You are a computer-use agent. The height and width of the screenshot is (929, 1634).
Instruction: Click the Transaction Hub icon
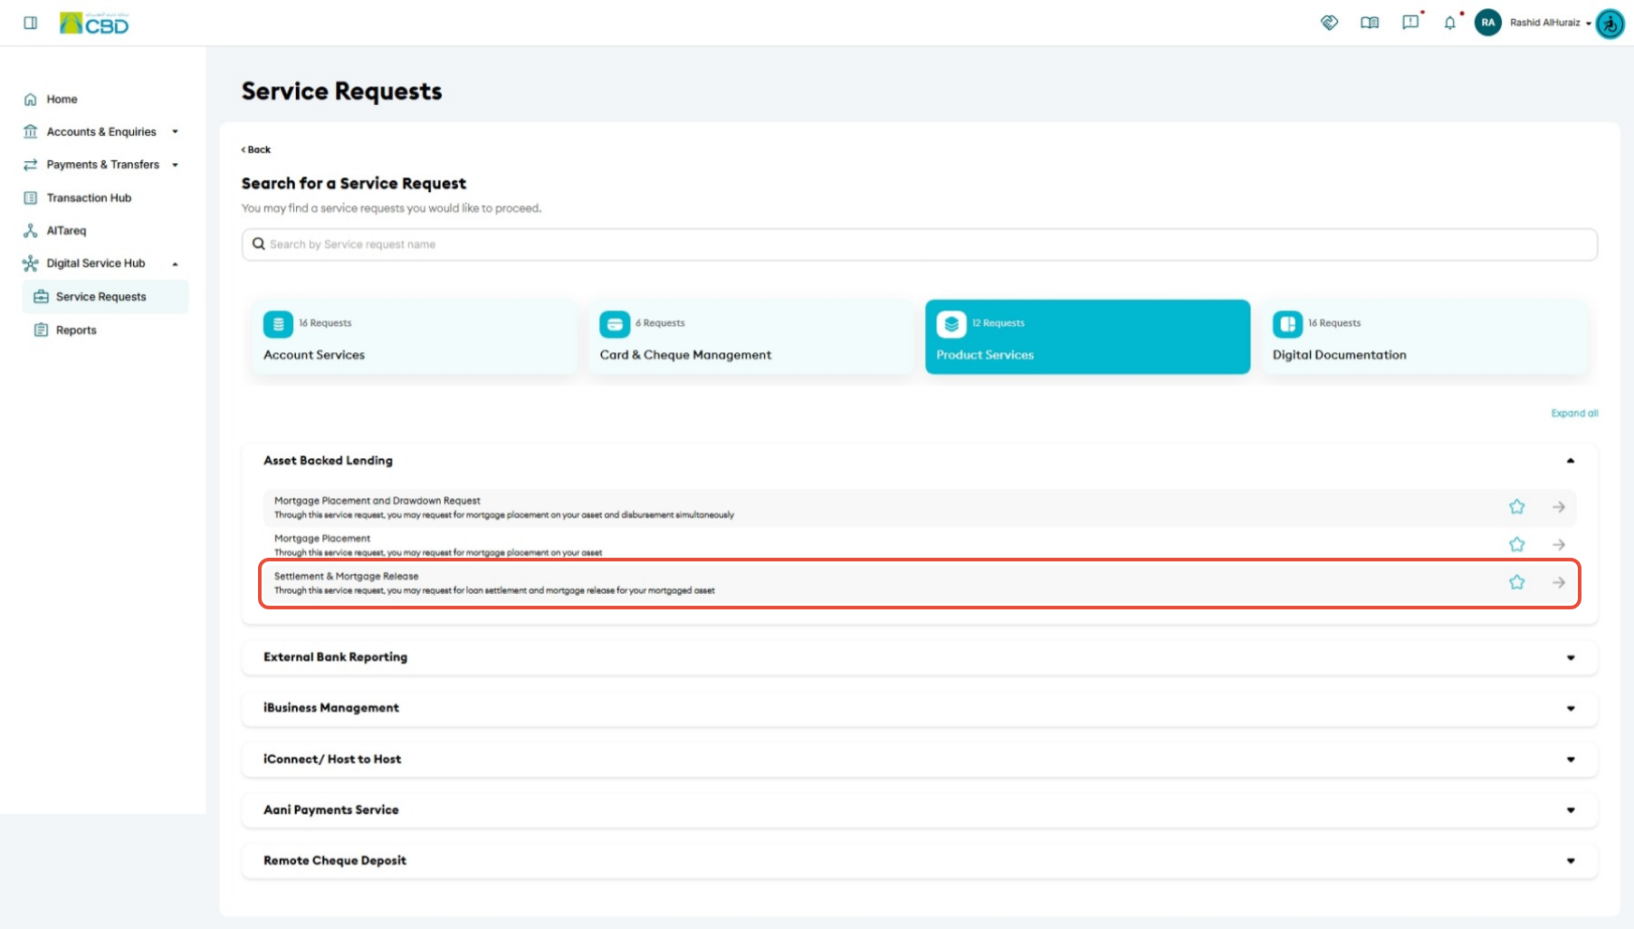30,197
